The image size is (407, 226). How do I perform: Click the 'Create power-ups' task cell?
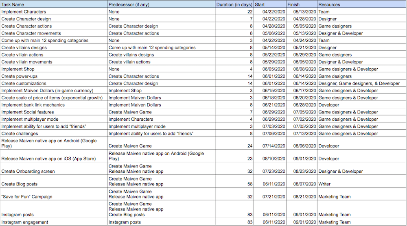(54, 76)
